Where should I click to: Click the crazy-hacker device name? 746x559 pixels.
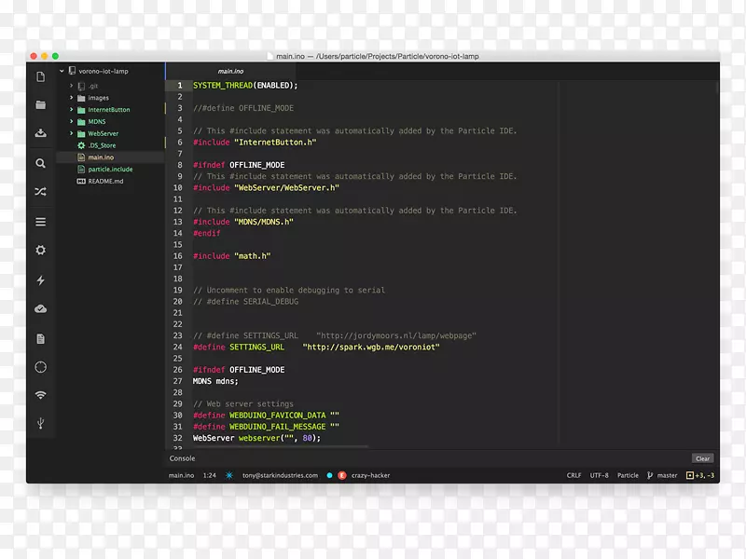[370, 475]
